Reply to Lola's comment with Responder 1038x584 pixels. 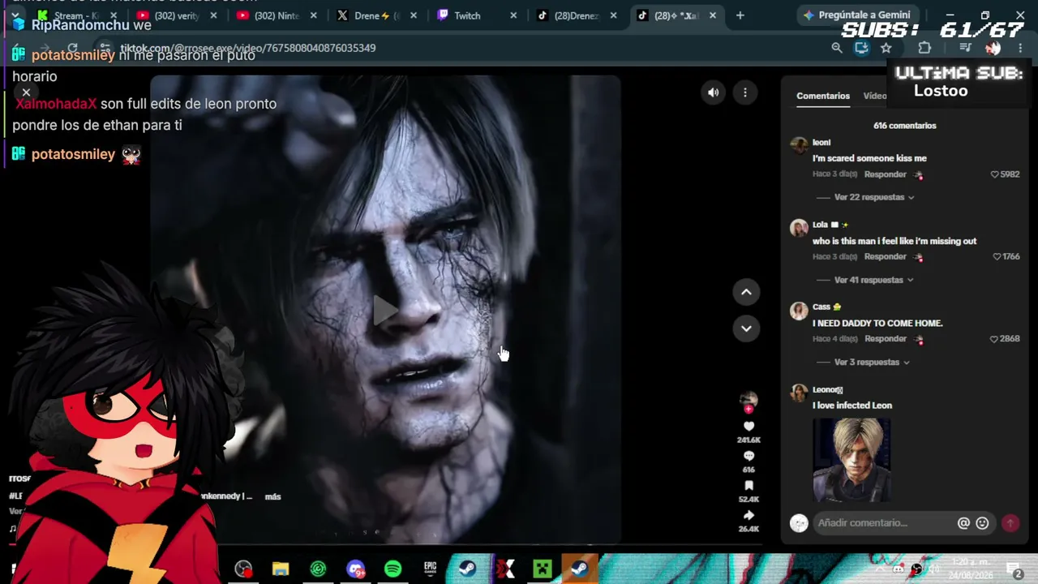(x=885, y=257)
